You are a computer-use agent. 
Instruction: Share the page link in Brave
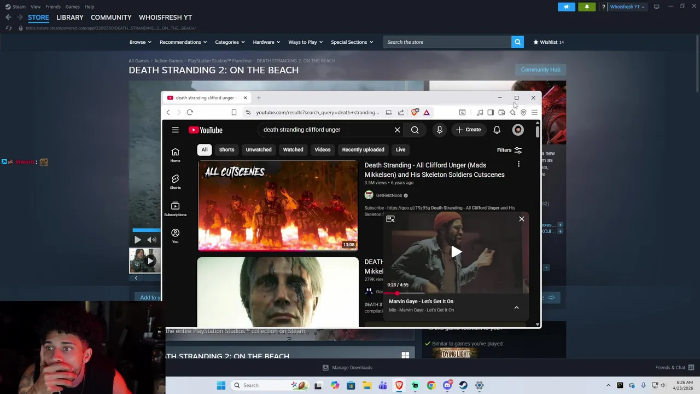[401, 112]
